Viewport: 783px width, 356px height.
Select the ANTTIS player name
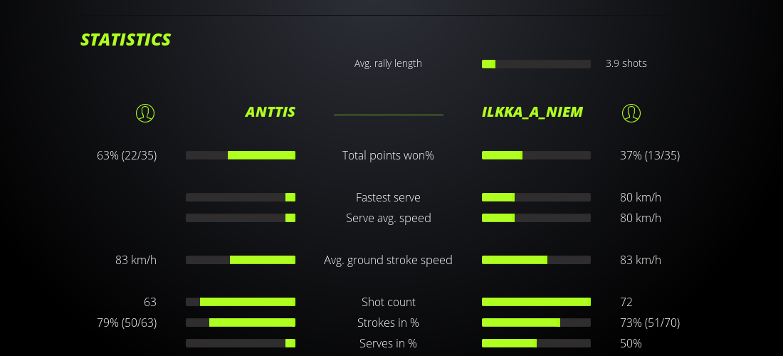point(270,112)
